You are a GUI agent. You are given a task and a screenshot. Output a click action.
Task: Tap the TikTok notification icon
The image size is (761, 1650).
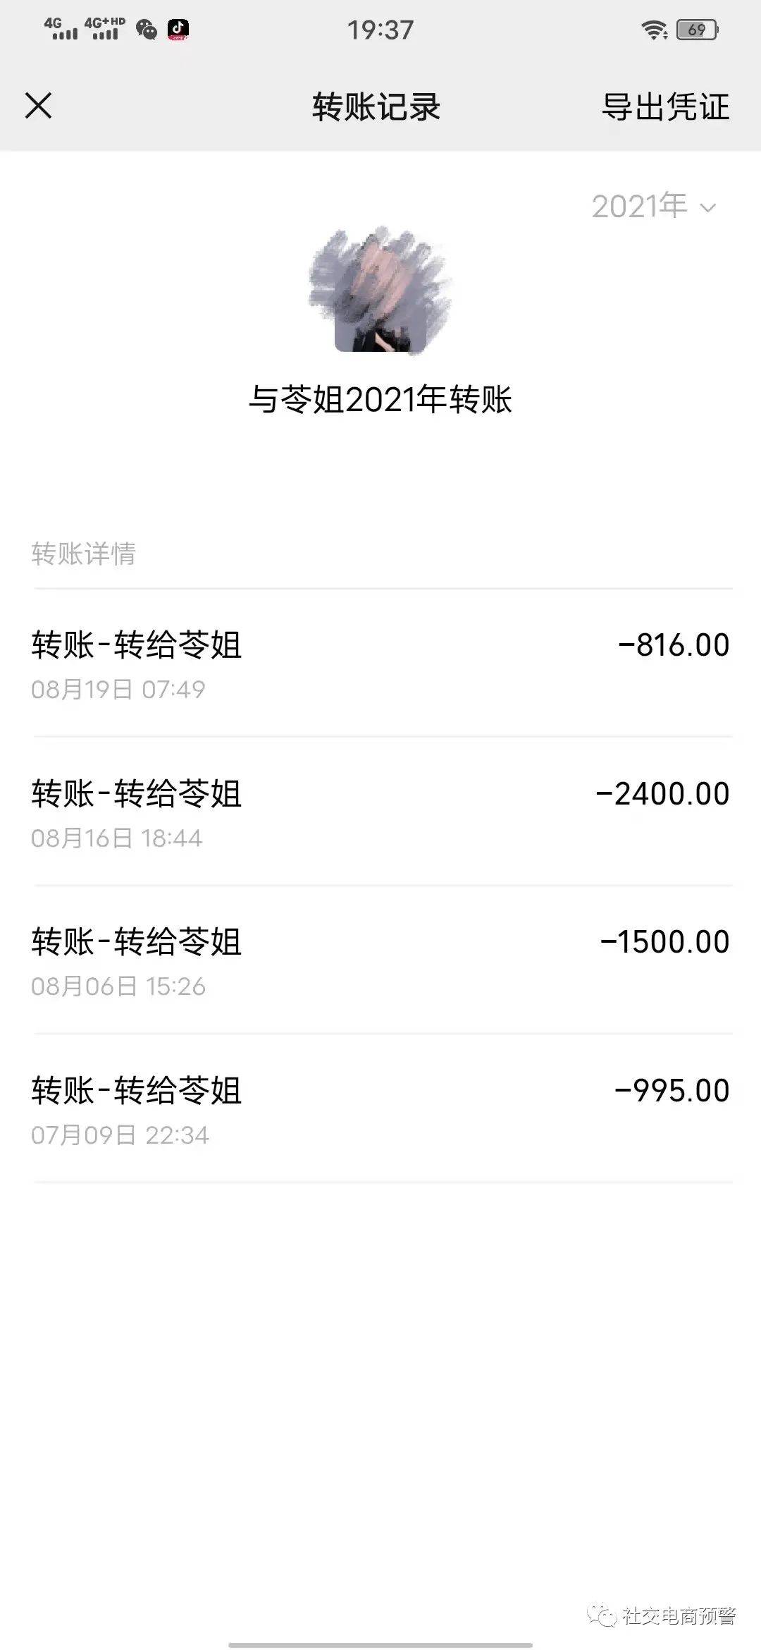pos(178,29)
